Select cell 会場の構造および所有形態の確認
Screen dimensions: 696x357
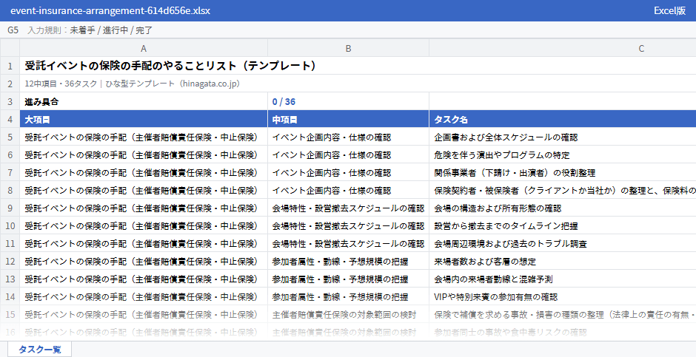(563, 208)
